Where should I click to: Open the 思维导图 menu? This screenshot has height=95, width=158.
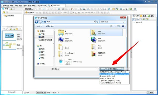[6, 5]
